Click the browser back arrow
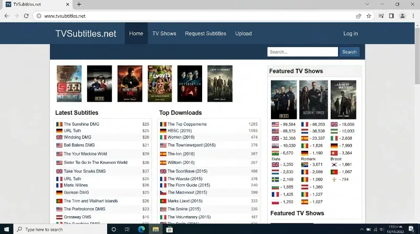Screen dimensions: 420x234 point(7,16)
